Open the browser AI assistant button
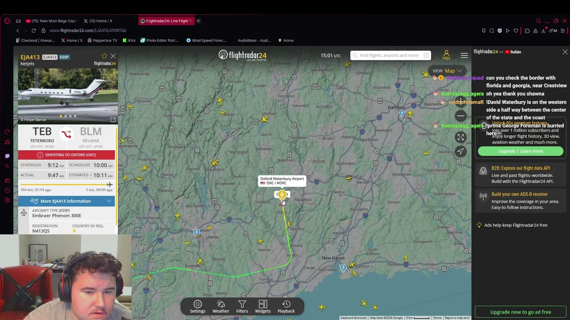Image resolution: width=570 pixels, height=320 pixels. point(554,31)
